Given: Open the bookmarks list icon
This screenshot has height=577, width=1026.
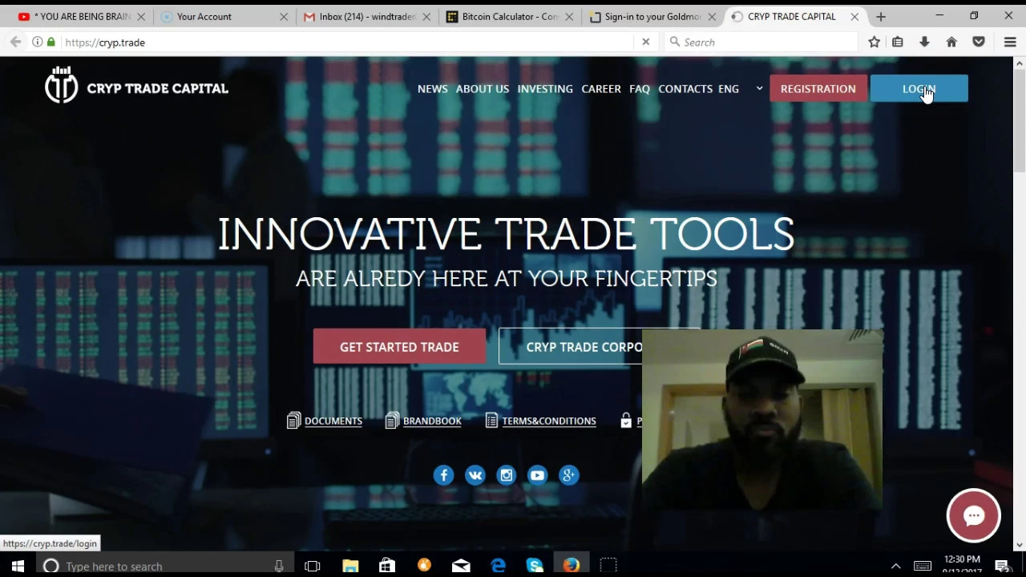Looking at the screenshot, I should (898, 42).
